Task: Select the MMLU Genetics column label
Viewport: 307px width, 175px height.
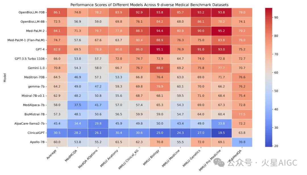Action: [192, 158]
